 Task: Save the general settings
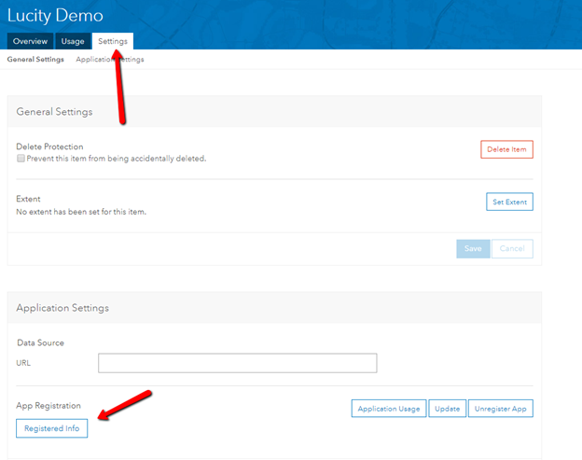pos(473,248)
